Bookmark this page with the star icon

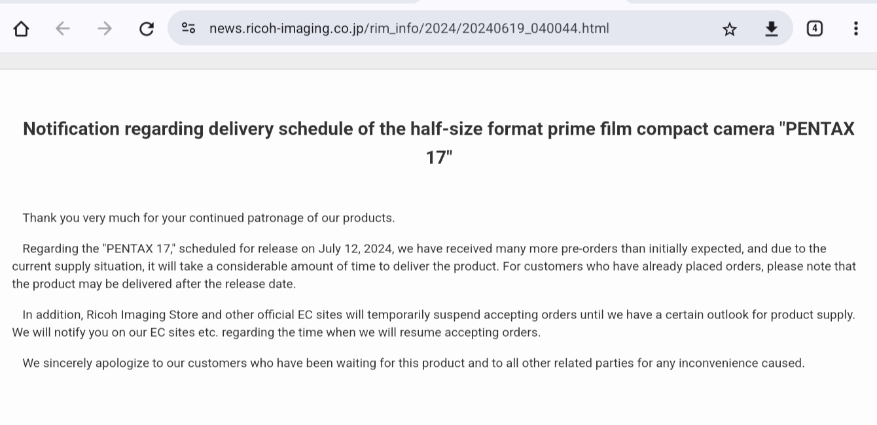click(730, 29)
